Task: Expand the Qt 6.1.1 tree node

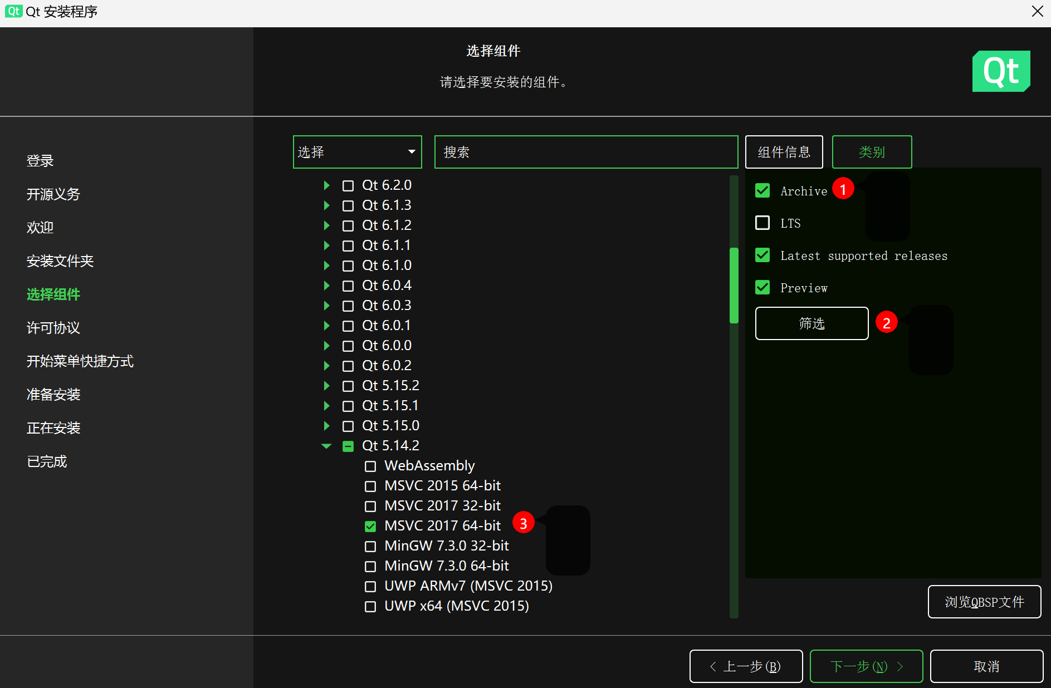Action: (327, 245)
